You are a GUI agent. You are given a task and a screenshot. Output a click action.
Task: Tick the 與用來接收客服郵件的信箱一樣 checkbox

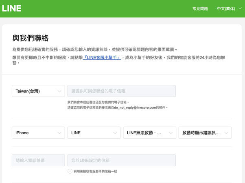70,171
